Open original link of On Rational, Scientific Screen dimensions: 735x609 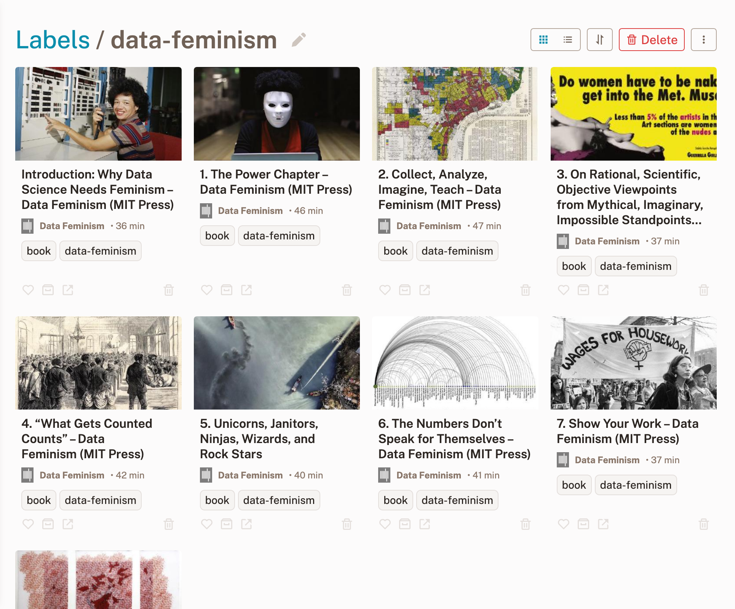tap(603, 290)
